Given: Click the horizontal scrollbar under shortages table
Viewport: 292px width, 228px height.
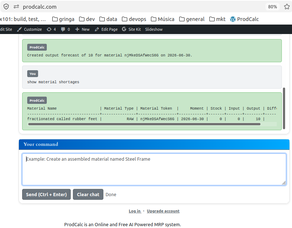Looking at the screenshot, I should point(144,124).
